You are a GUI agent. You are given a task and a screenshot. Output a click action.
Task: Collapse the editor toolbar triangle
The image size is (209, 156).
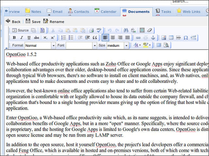point(7,48)
